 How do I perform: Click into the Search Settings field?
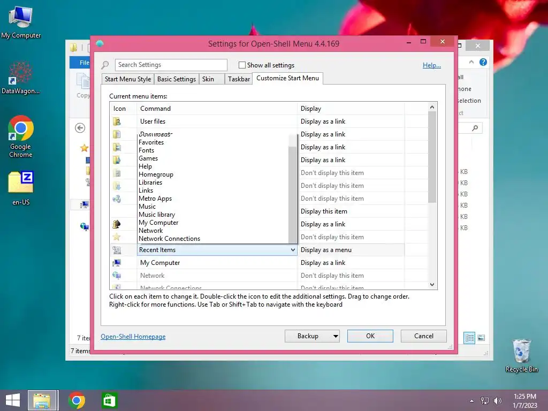171,65
